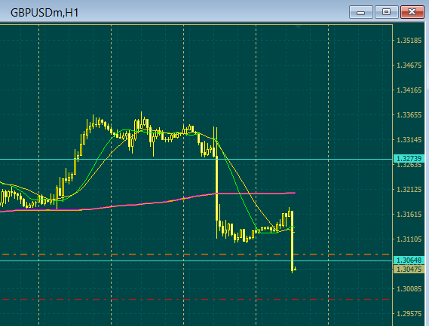Restore the GBPUSDm,H1 chart window size
Viewport: 429px width, 326px height.
386,12
